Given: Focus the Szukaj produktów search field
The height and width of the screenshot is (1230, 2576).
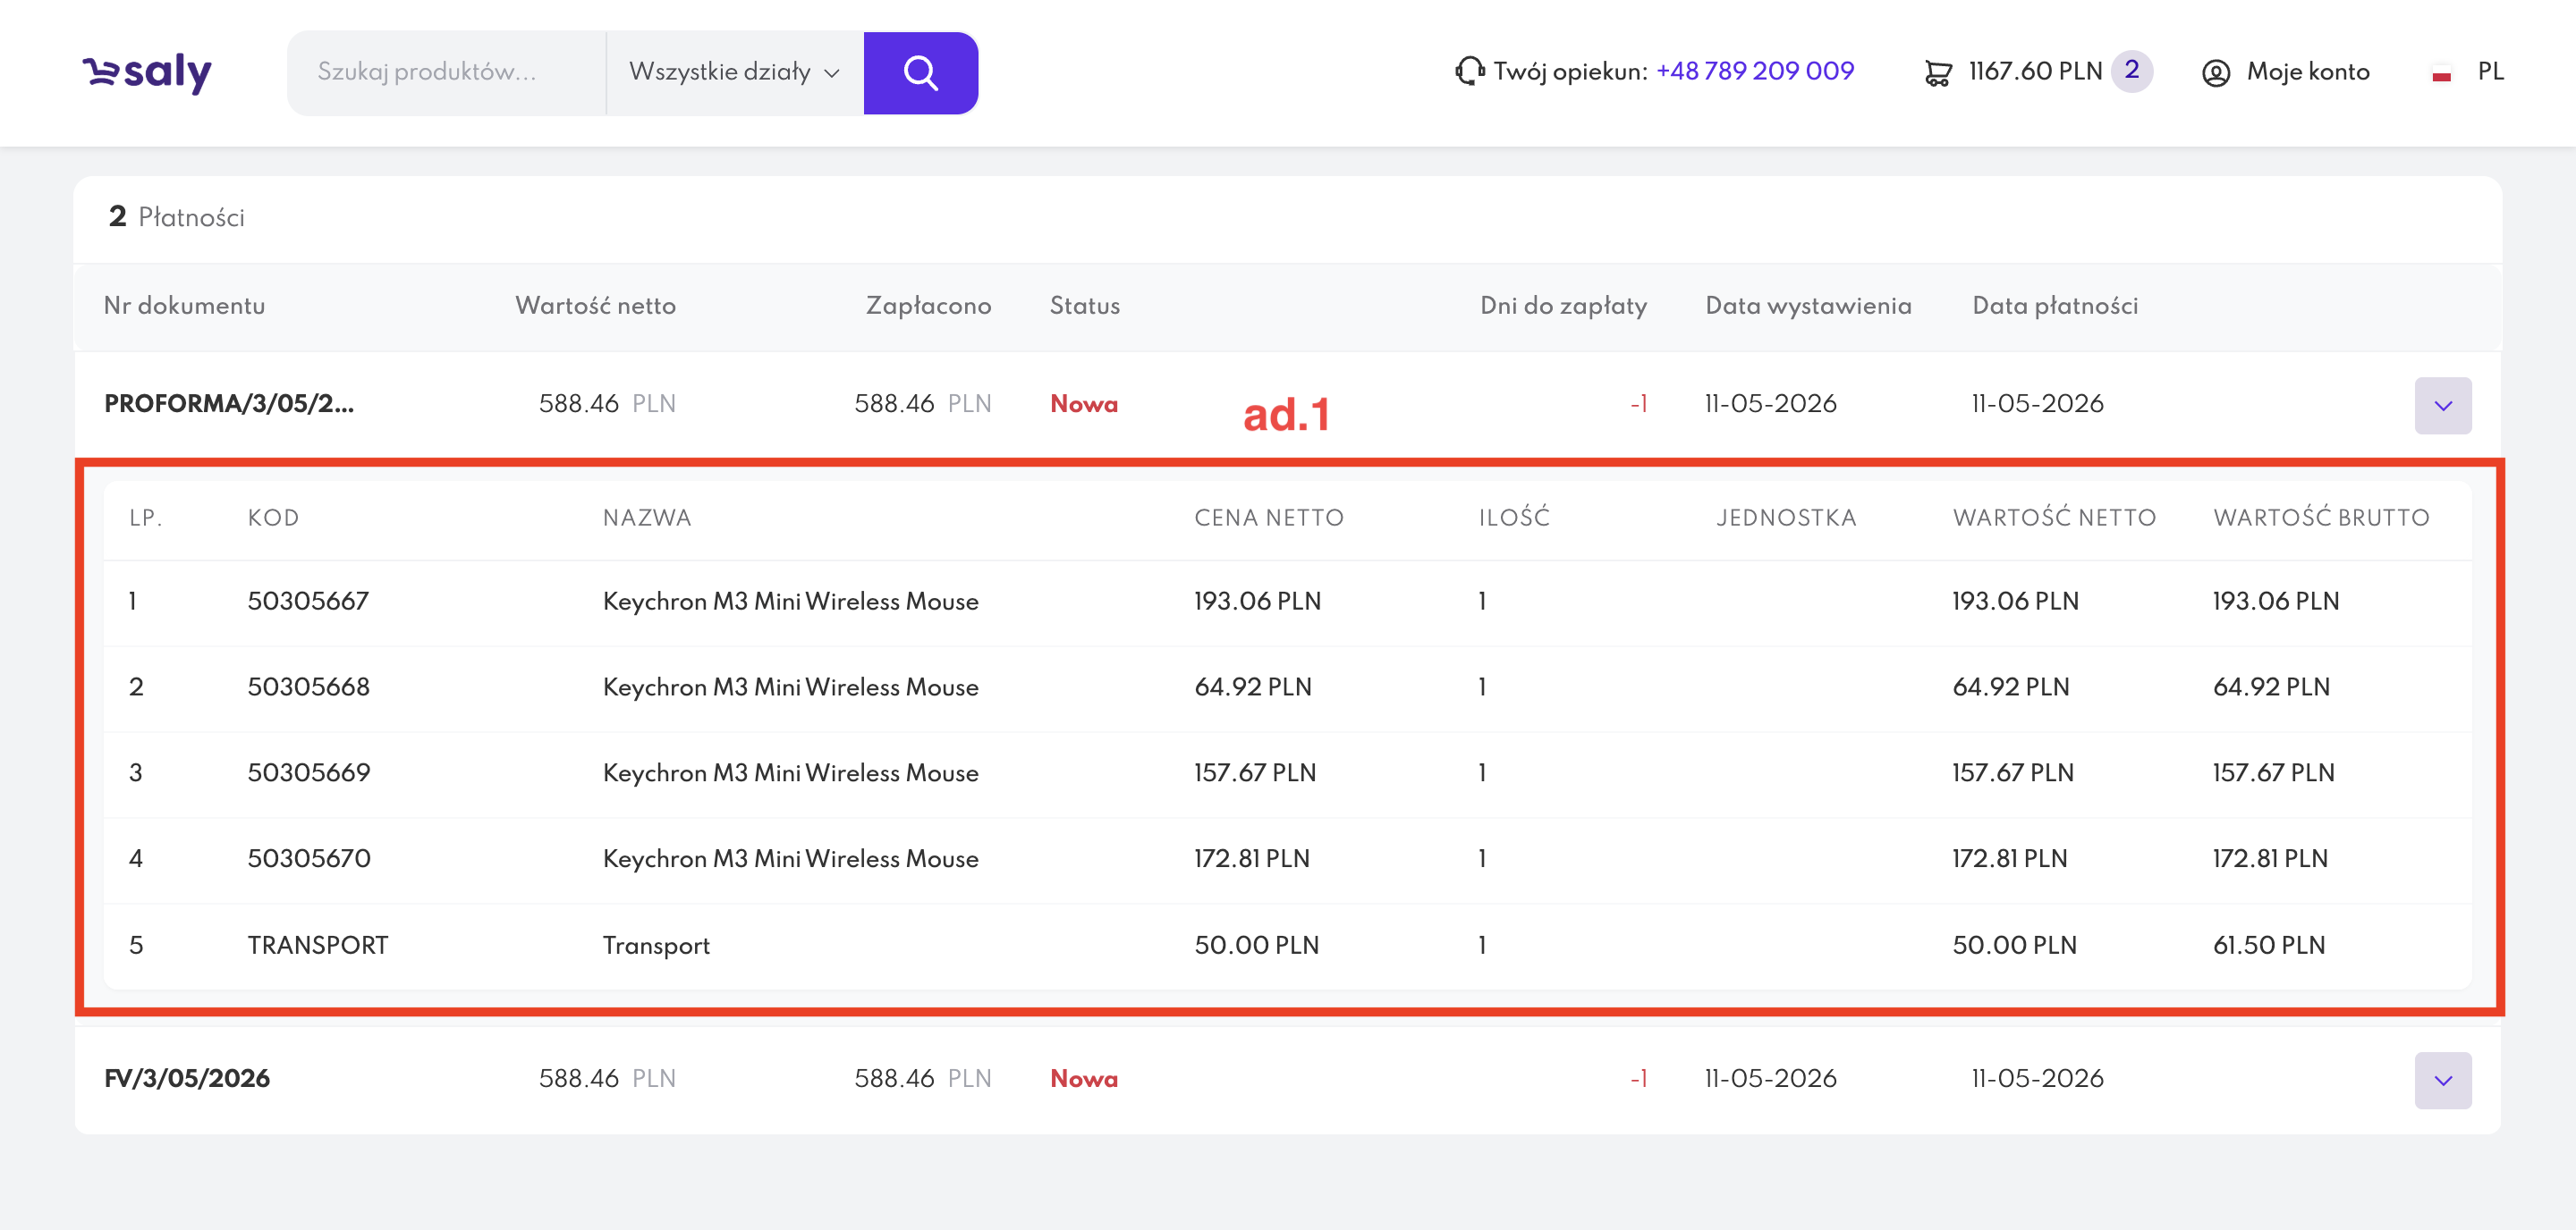Looking at the screenshot, I should 446,73.
